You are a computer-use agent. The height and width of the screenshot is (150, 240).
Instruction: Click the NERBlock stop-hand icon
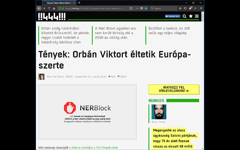(x=70, y=108)
